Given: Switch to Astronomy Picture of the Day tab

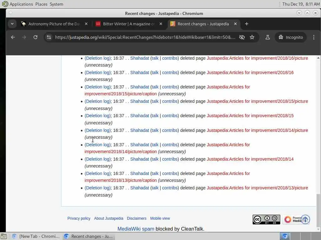Looking at the screenshot, I should click(x=54, y=24).
